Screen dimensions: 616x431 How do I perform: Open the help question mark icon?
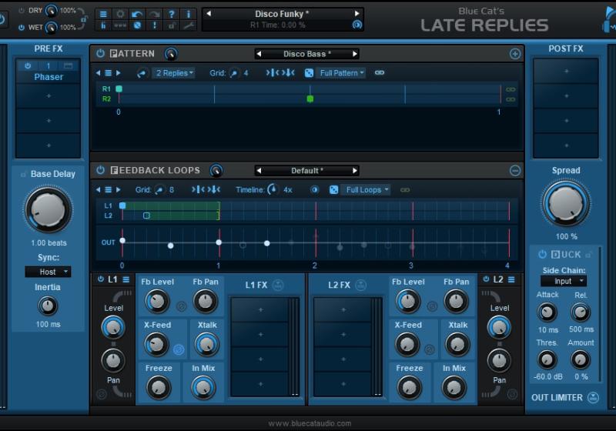coord(172,14)
